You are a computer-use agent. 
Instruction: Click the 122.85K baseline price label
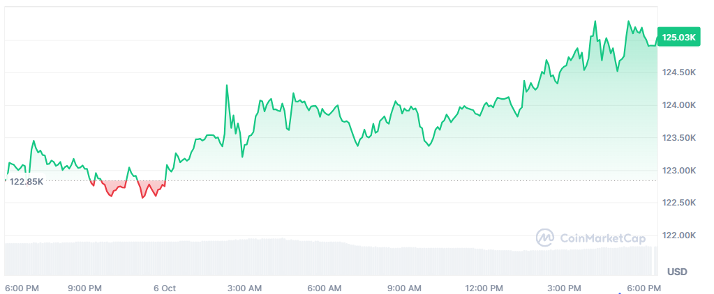tap(27, 181)
